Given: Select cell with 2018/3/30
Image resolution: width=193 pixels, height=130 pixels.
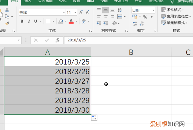Looking at the screenshot, I should (x=48, y=109).
